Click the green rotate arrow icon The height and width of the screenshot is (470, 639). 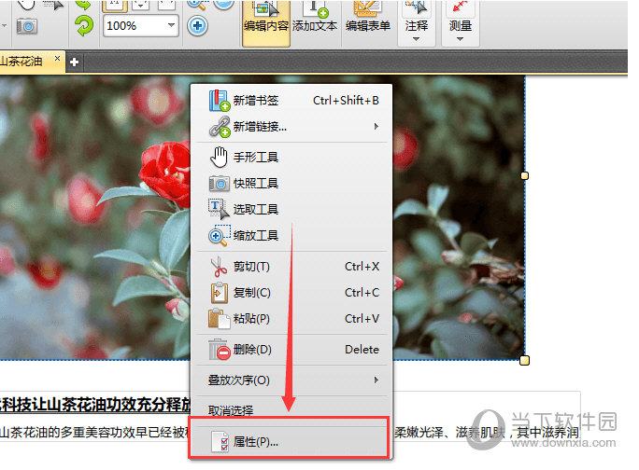(84, 26)
